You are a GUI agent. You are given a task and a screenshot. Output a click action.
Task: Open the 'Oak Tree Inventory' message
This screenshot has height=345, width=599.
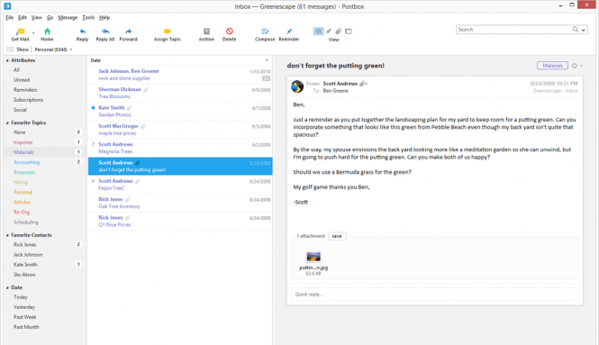point(180,203)
